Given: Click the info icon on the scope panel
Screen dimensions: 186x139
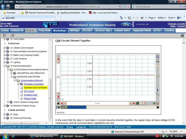Looking at the screenshot, I should tap(157, 90).
